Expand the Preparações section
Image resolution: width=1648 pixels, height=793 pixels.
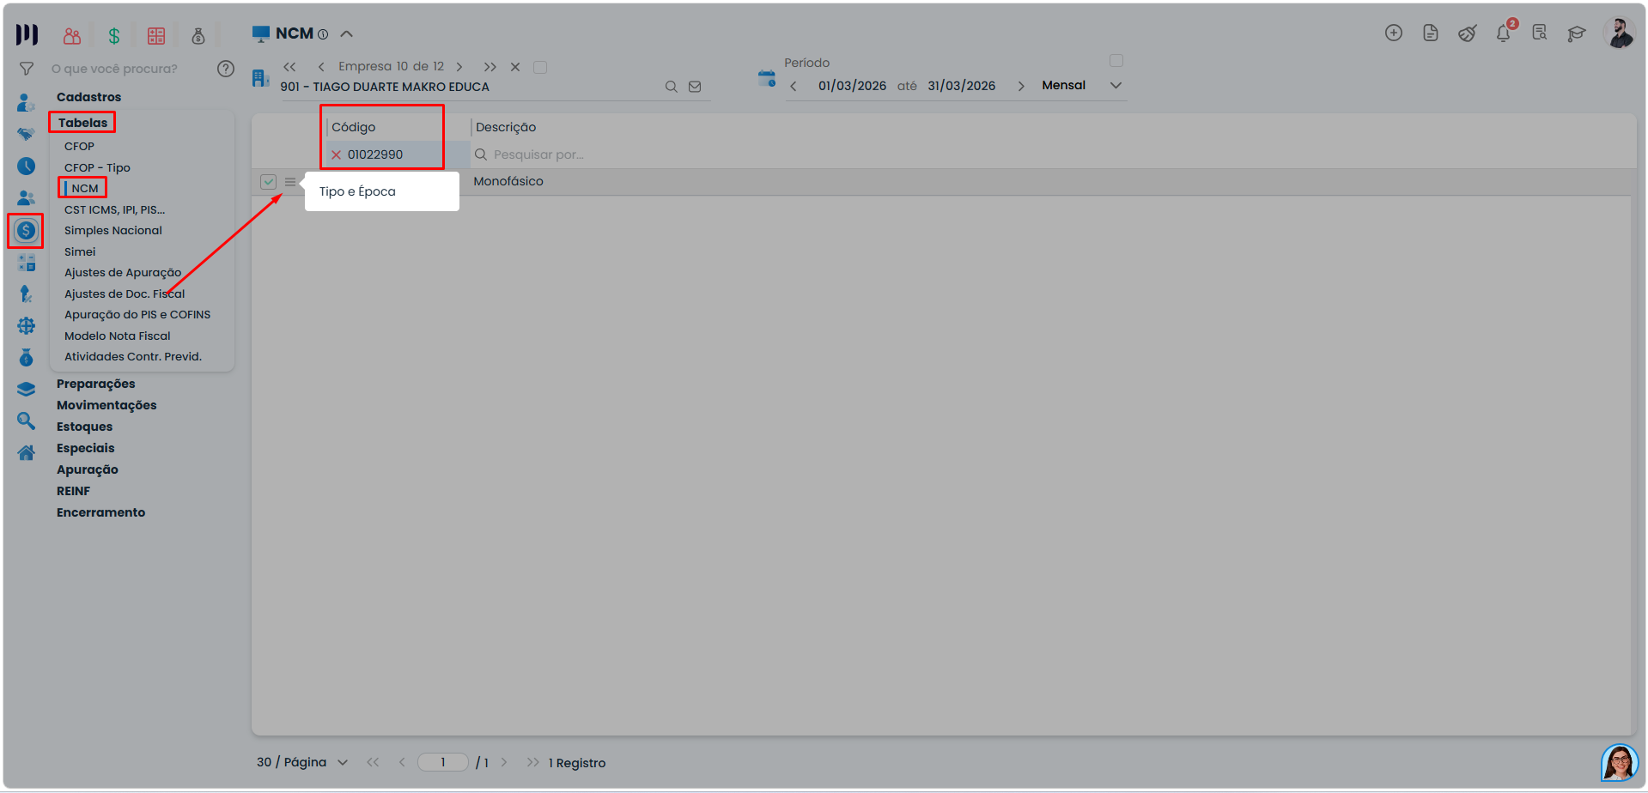(96, 384)
